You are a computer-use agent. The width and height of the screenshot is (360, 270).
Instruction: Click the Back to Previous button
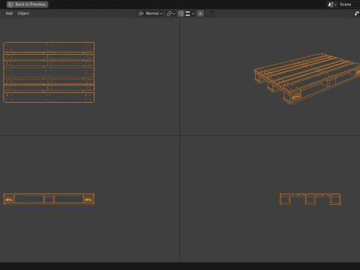(27, 4)
